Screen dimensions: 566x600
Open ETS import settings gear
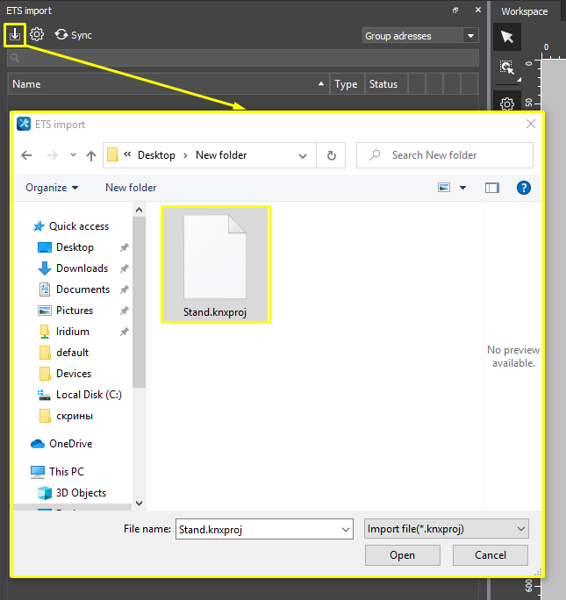pos(37,35)
